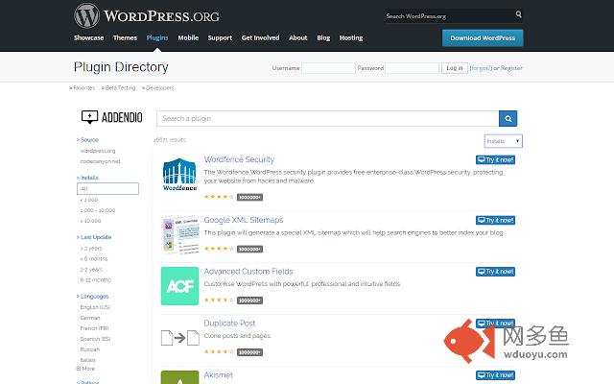Focus the Password input field
Image resolution: width=614 pixels, height=384 pixels.
pyautogui.click(x=412, y=68)
